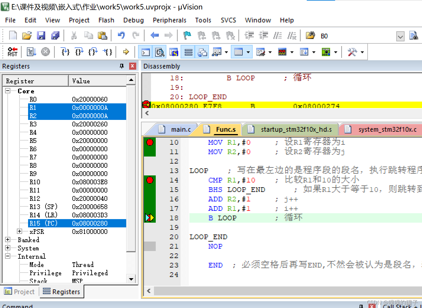Toggle the Call Stack Window icon
The height and width of the screenshot is (308, 422).
tap(202, 52)
